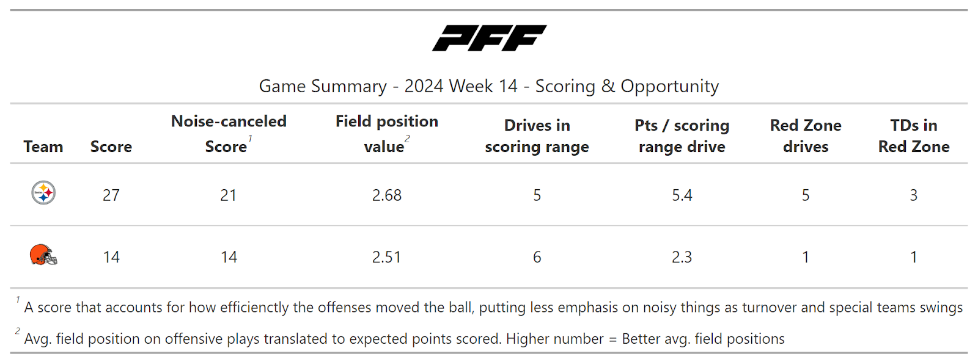Select the Steelers field position value 2.68
This screenshot has width=978, height=362.
[x=387, y=195]
